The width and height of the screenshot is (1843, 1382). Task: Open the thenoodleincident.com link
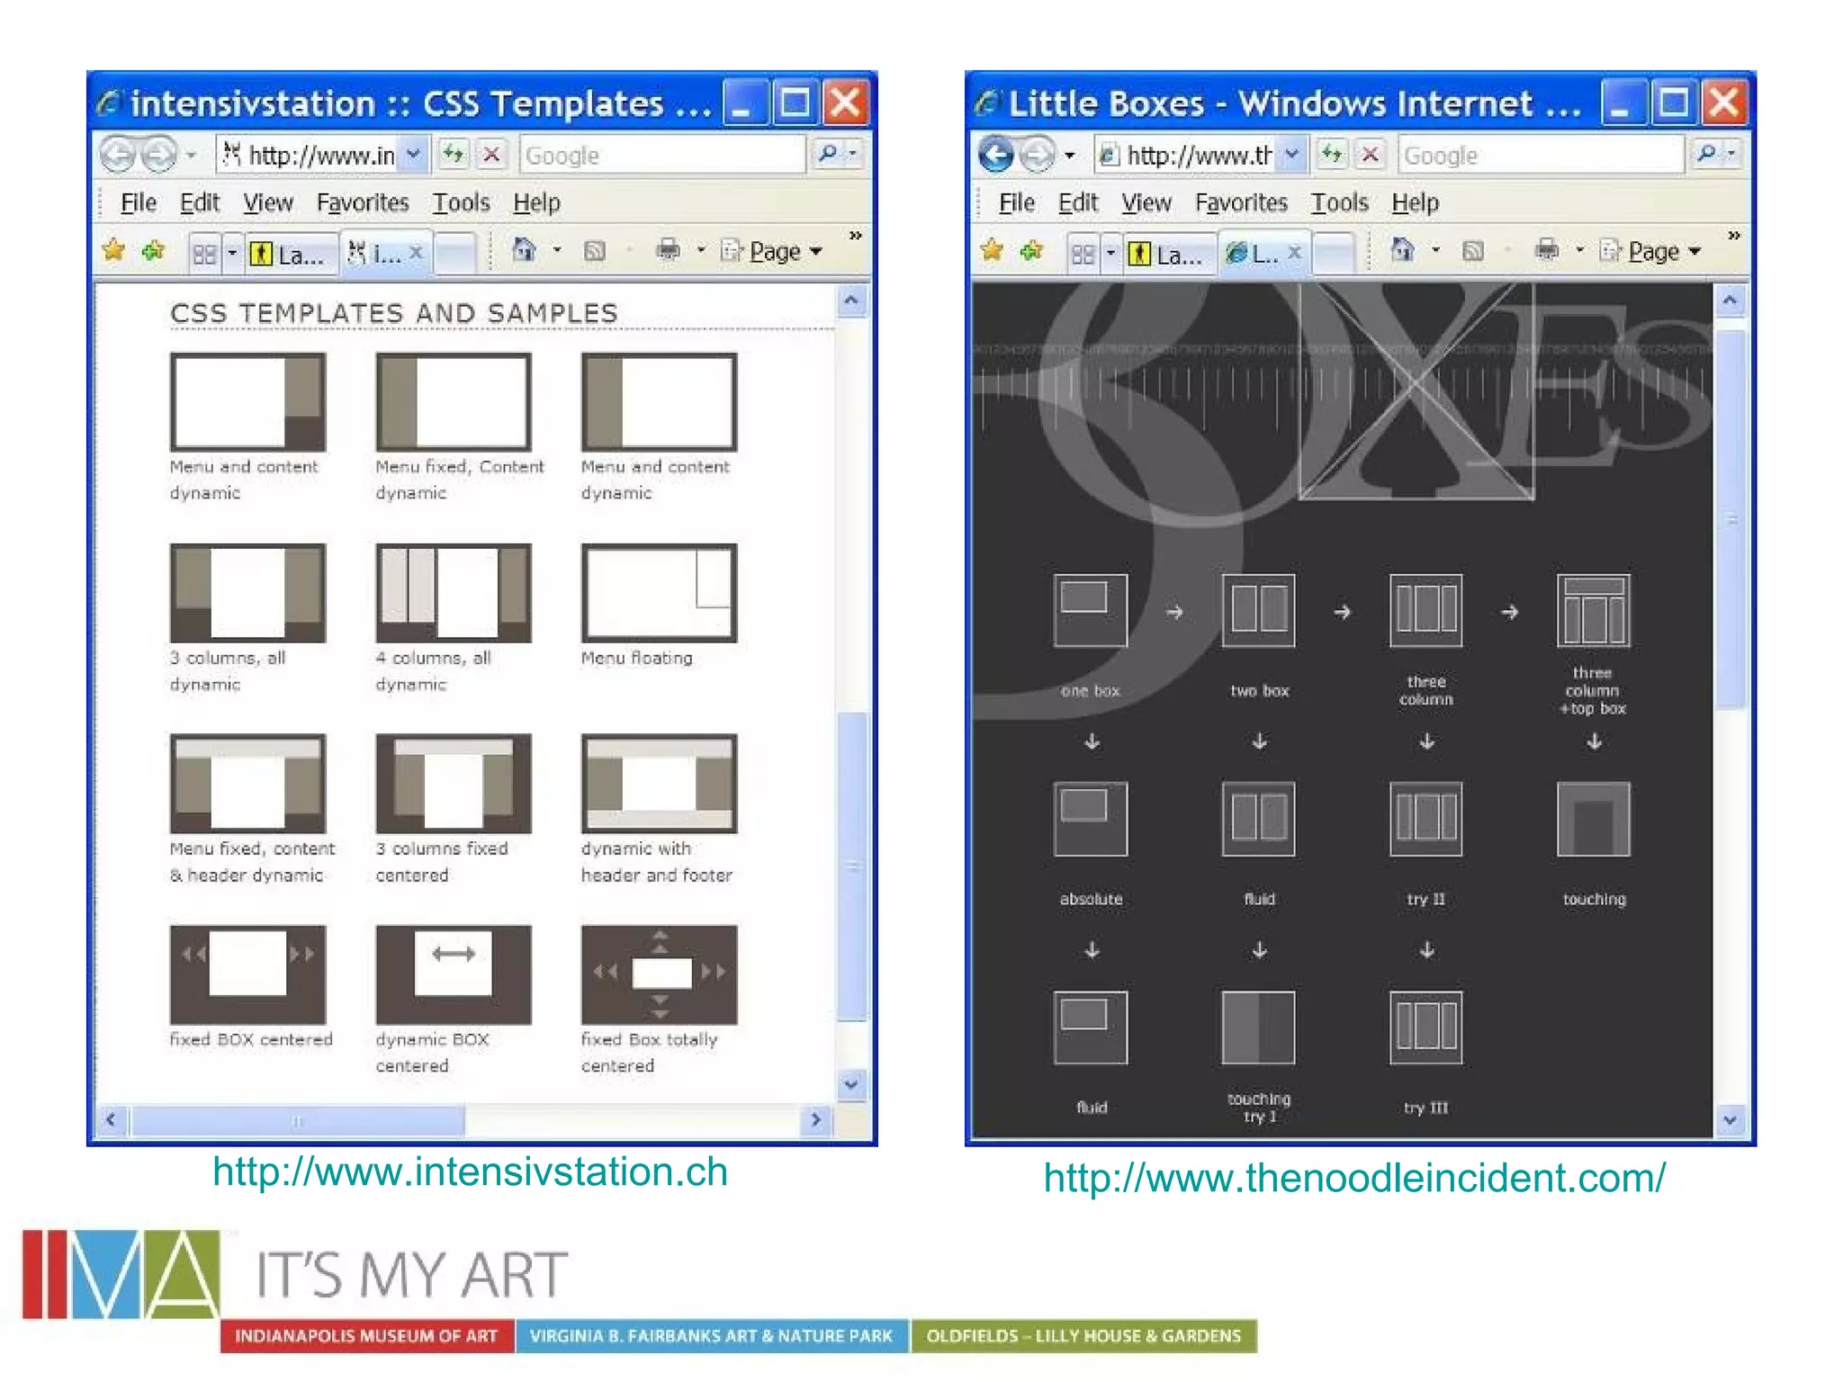pos(1354,1178)
